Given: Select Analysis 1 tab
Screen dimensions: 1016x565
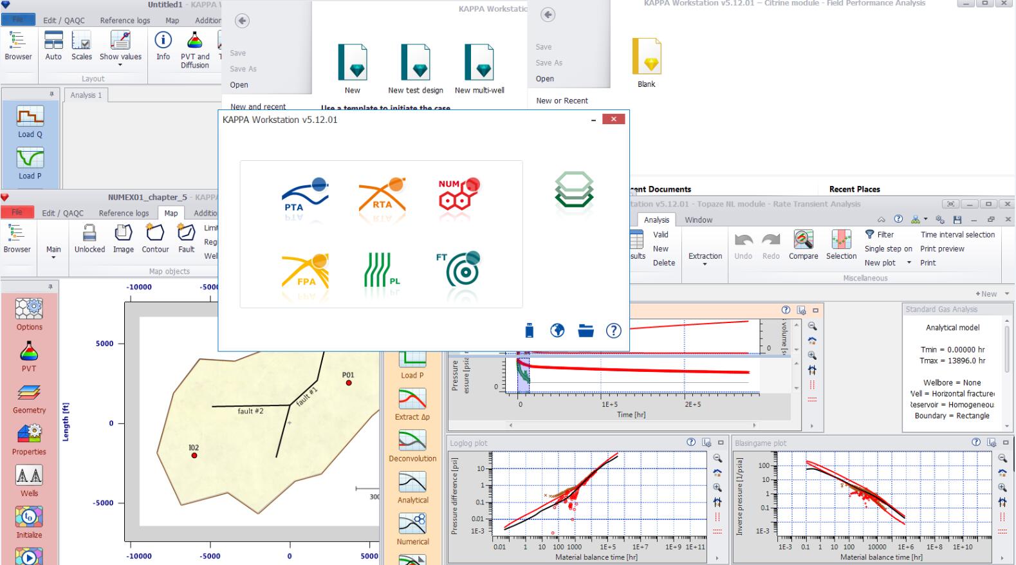Looking at the screenshot, I should click(x=86, y=95).
